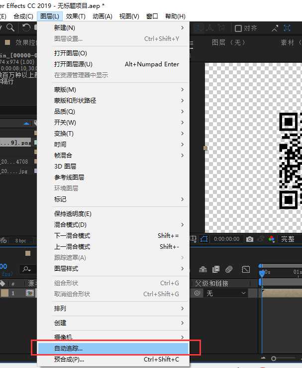Image resolution: width=302 pixels, height=368 pixels.
Task: Click the snapshot camera icon
Action: (250, 239)
